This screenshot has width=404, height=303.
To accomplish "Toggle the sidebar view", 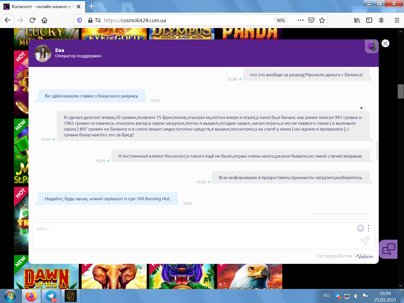I will coord(369,20).
